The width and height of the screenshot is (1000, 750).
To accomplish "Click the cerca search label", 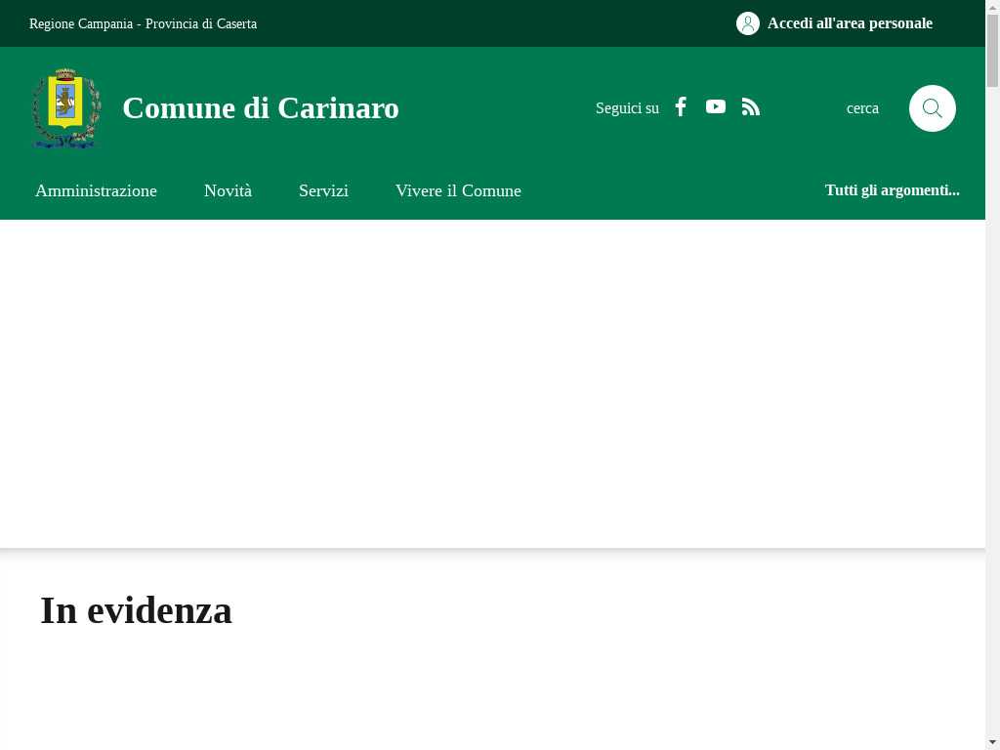I will click(x=862, y=108).
